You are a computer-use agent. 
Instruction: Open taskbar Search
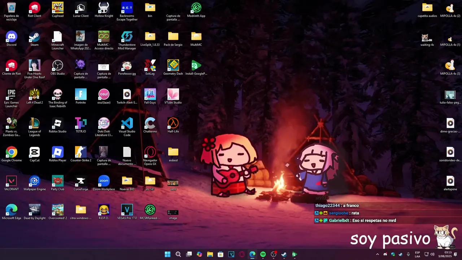click(178, 254)
